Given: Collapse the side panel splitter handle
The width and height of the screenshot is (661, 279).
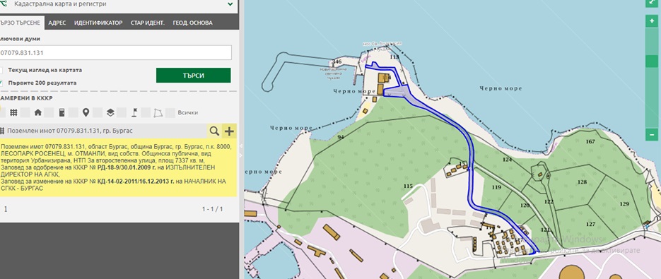Looking at the screenshot, I should click(241, 146).
